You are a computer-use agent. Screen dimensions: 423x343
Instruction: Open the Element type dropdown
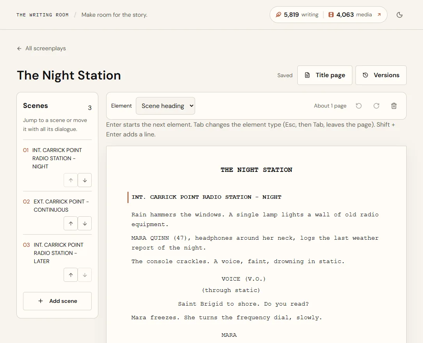(165, 106)
